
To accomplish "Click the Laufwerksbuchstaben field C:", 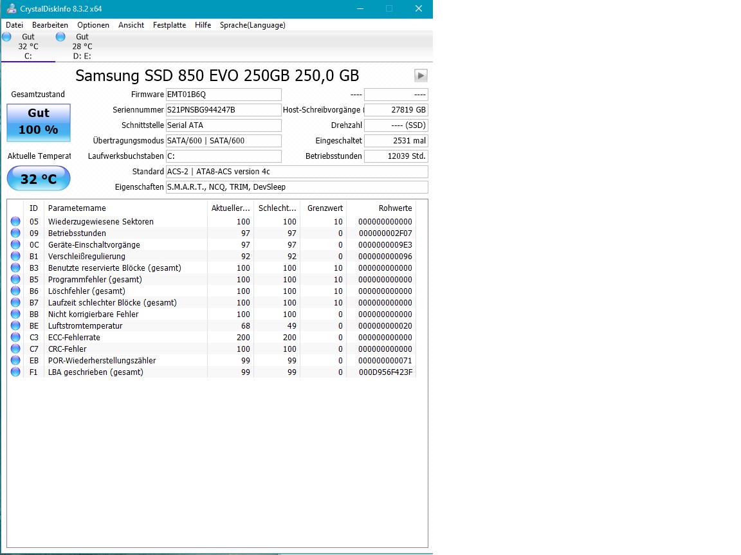I will coord(224,156).
